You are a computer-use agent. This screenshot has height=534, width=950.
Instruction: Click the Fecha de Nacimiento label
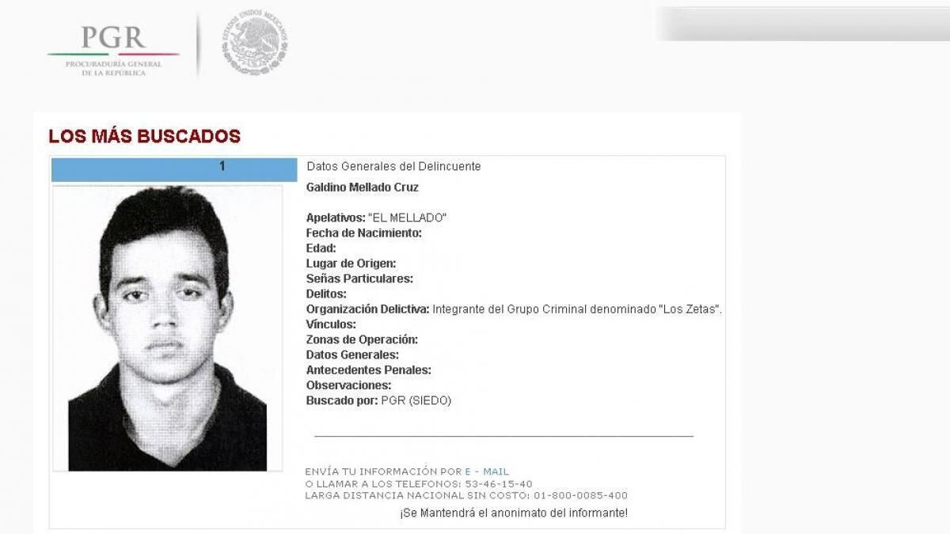pos(364,233)
